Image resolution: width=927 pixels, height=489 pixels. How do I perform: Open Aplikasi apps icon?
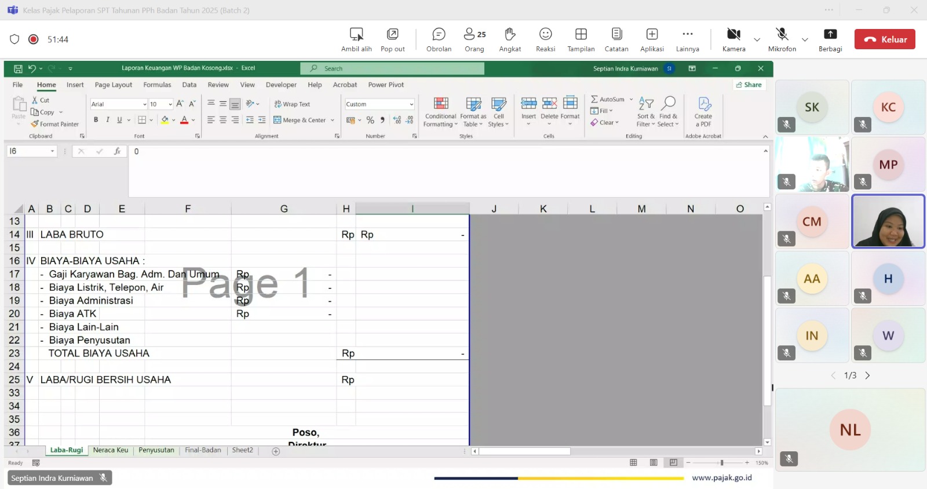652,39
